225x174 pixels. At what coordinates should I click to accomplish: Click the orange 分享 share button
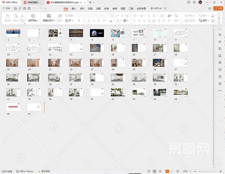click(218, 8)
